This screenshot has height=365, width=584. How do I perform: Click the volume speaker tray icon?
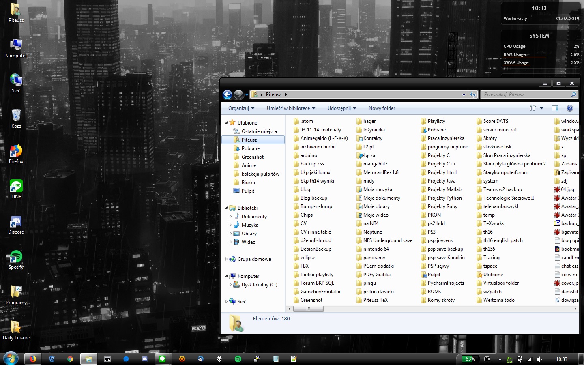[539, 359]
